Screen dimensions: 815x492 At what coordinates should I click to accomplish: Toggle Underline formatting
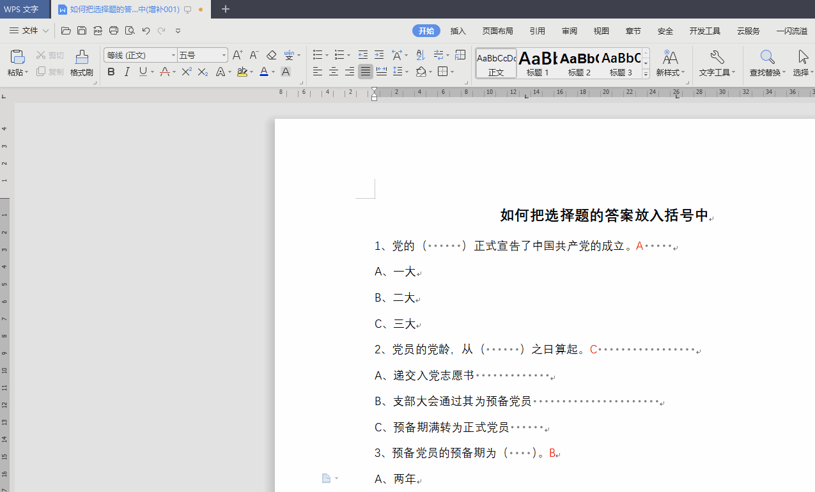pyautogui.click(x=143, y=72)
